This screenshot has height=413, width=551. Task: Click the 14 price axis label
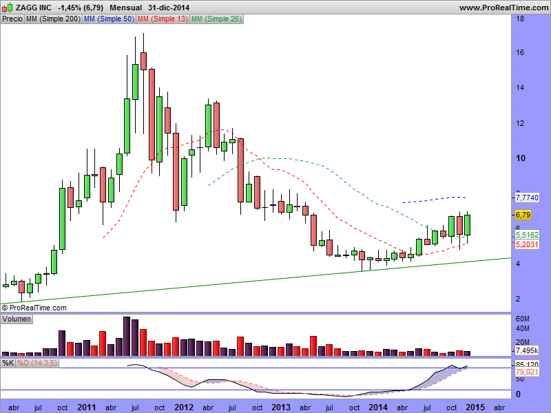click(x=520, y=88)
